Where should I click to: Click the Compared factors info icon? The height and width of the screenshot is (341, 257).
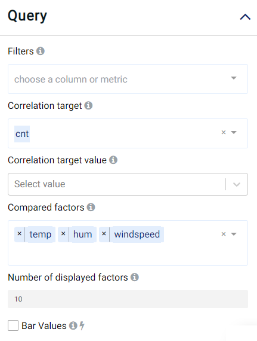(91, 207)
